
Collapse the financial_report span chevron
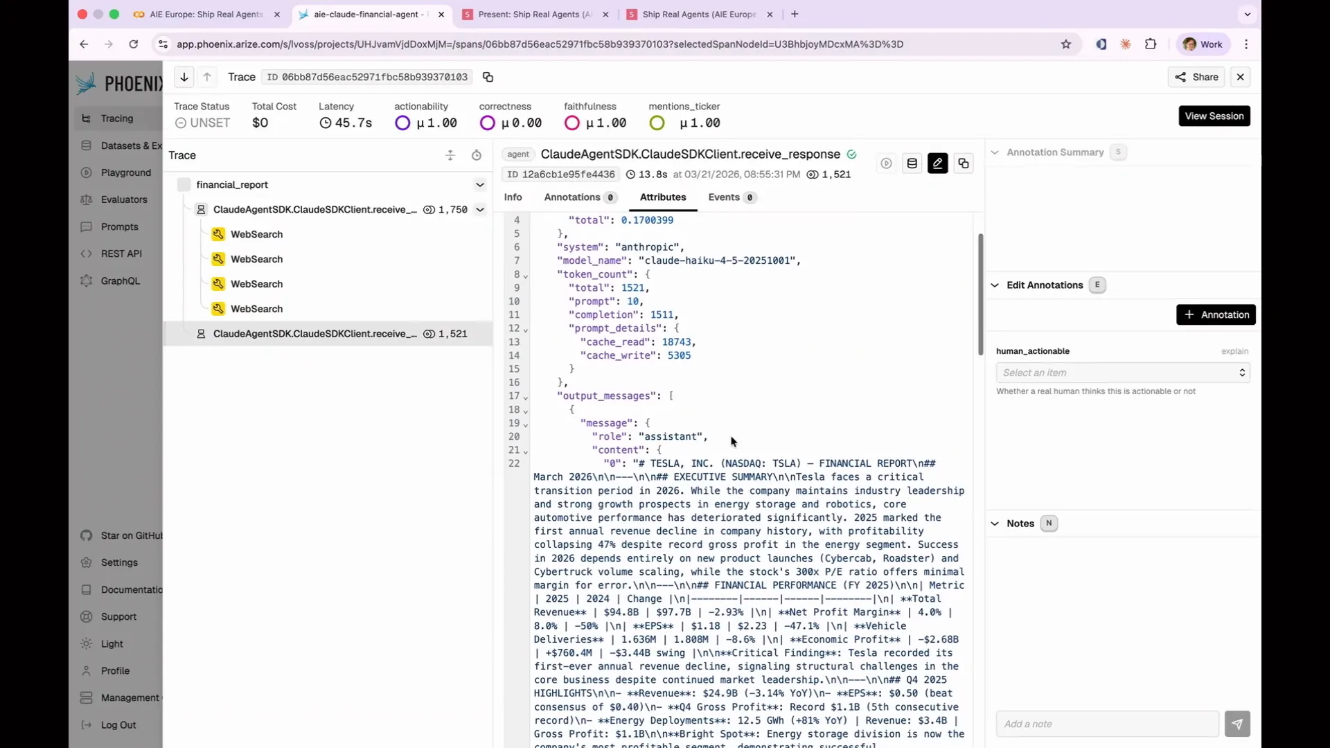click(479, 184)
